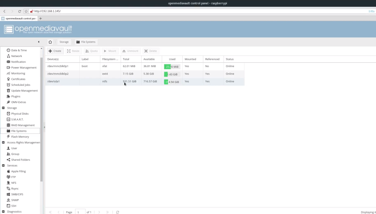This screenshot has height=214, width=376.
Task: Open Notification settings
Action: [18, 62]
